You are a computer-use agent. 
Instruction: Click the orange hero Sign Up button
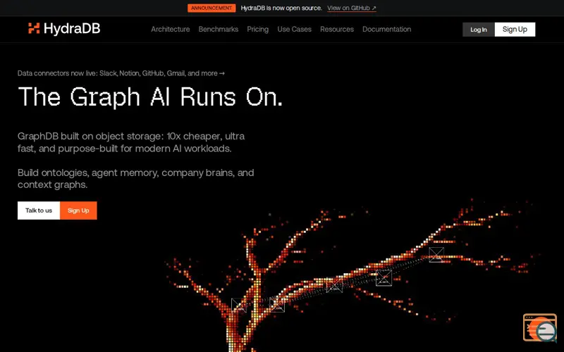click(78, 210)
